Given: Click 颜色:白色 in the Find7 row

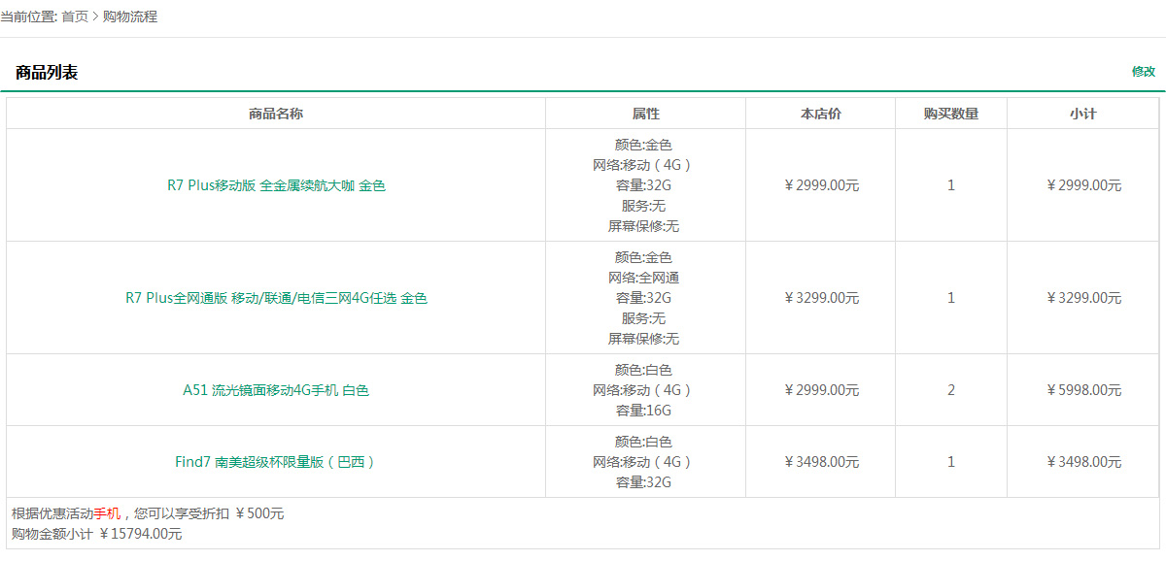Looking at the screenshot, I should click(x=643, y=442).
